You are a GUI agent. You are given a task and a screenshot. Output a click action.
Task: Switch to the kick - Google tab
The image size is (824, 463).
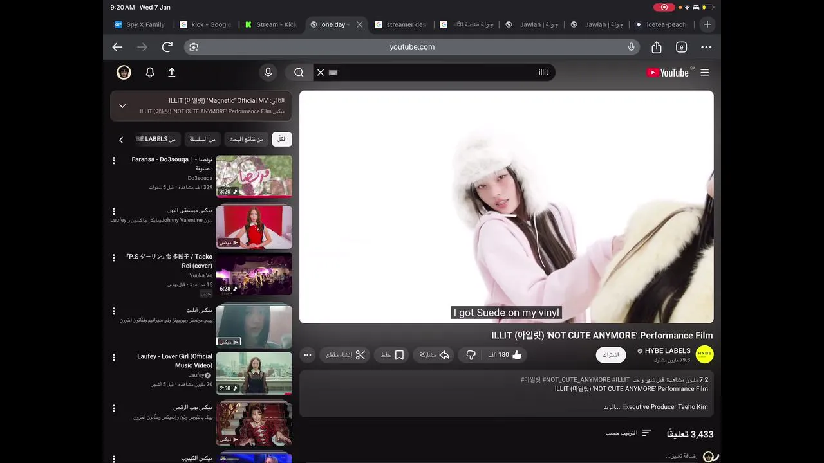coord(206,24)
